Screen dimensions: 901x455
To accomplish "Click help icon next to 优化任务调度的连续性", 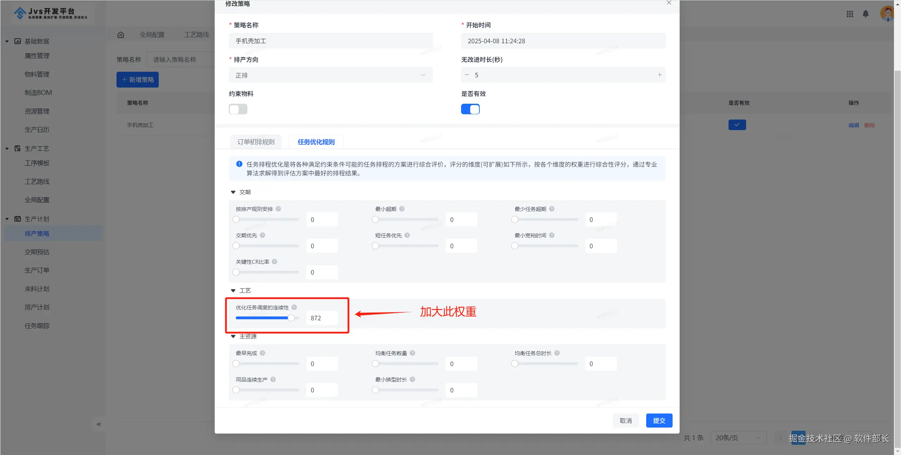I will 294,307.
